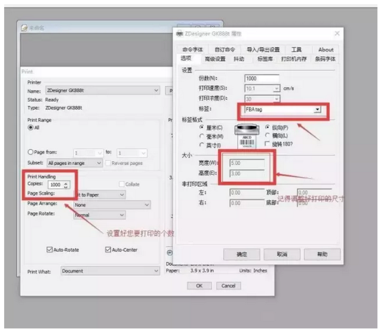Choose 横向(L) landscape orientation
The image size is (381, 332).
(268, 136)
